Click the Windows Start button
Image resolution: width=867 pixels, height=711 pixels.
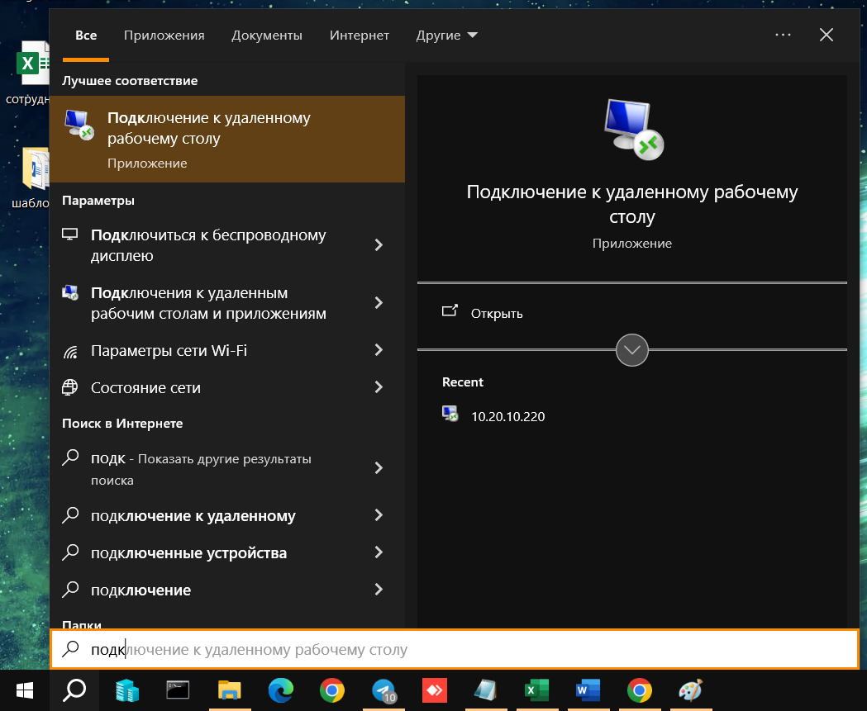point(25,690)
